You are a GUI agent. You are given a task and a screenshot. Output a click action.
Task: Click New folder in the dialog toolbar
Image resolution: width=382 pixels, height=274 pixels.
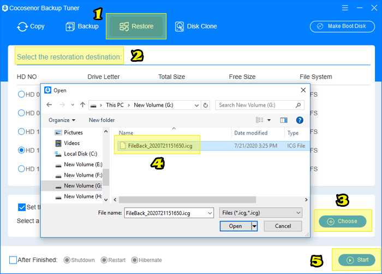point(102,120)
